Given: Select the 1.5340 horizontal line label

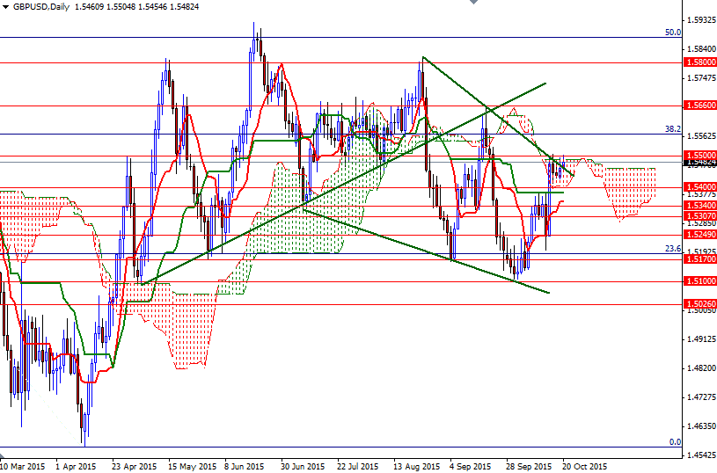Looking at the screenshot, I should click(x=699, y=206).
